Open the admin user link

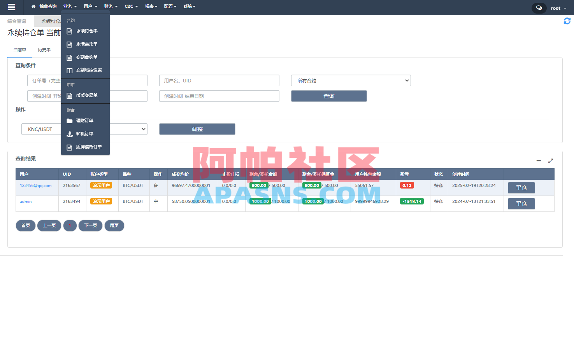pos(26,201)
